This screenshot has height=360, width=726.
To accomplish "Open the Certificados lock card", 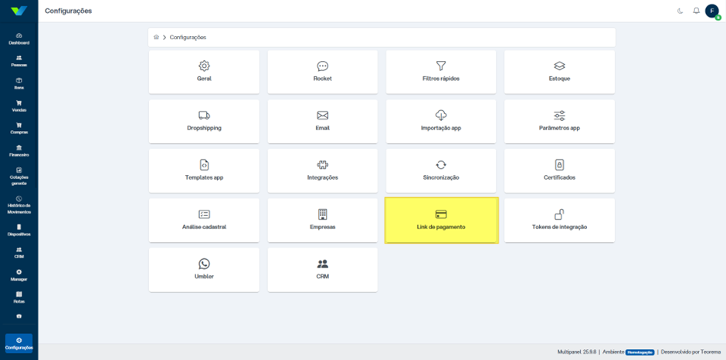I will click(559, 170).
